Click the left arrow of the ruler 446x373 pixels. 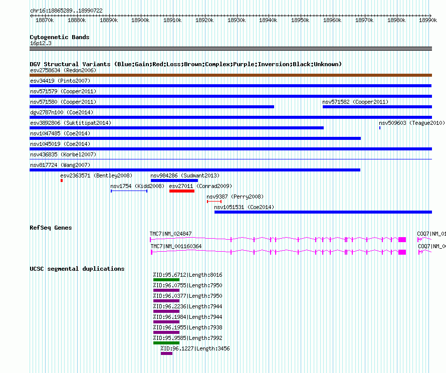click(x=31, y=16)
